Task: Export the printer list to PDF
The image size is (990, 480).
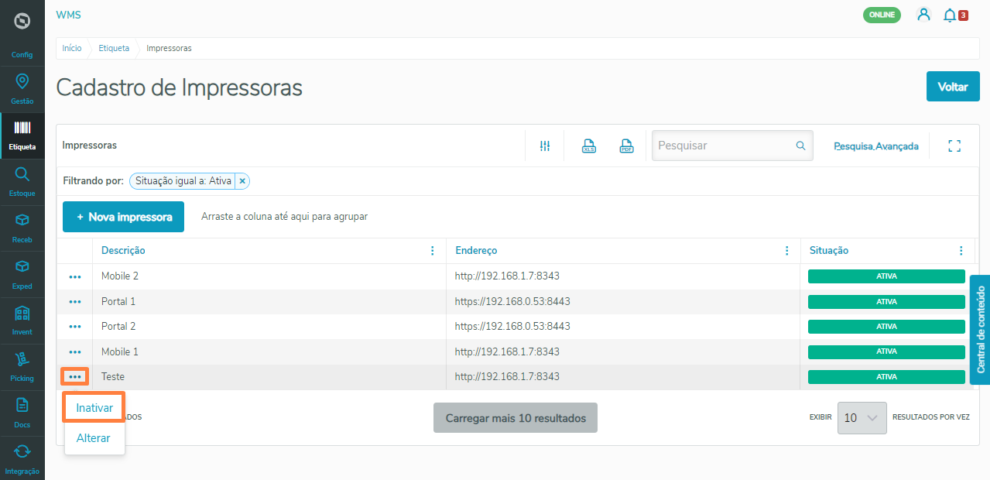Action: [x=626, y=145]
